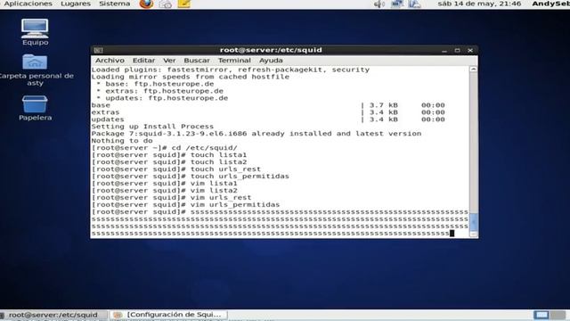Close the terminal window

coord(470,50)
